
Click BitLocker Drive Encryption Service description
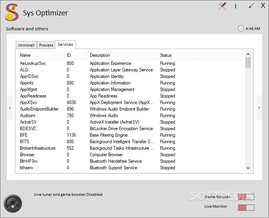pos(121,129)
